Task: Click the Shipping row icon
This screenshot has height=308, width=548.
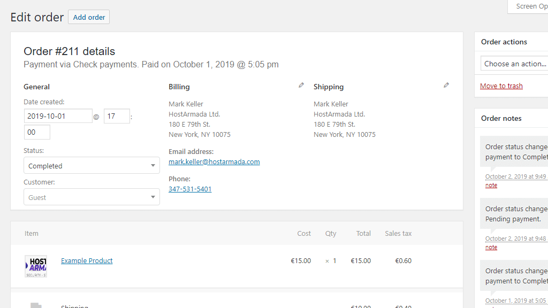Action: pos(36,305)
